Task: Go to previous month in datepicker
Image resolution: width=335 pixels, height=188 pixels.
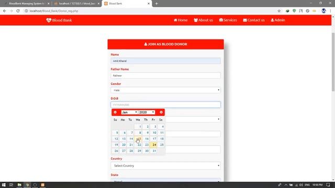Action: coord(115,112)
